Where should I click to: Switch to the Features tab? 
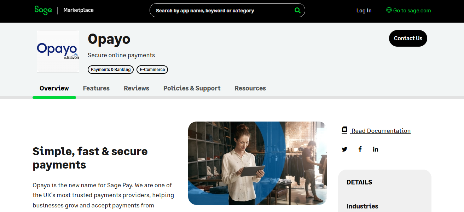coord(96,88)
